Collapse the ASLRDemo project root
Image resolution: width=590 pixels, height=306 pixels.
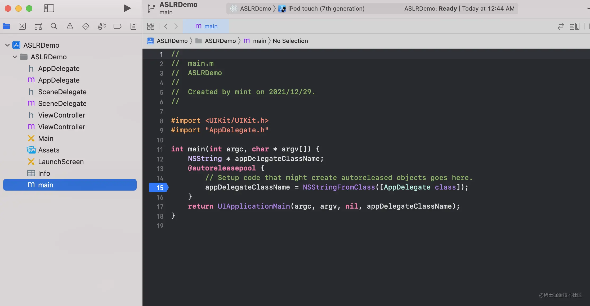[x=7, y=45]
